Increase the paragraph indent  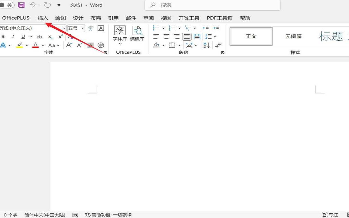point(216,28)
